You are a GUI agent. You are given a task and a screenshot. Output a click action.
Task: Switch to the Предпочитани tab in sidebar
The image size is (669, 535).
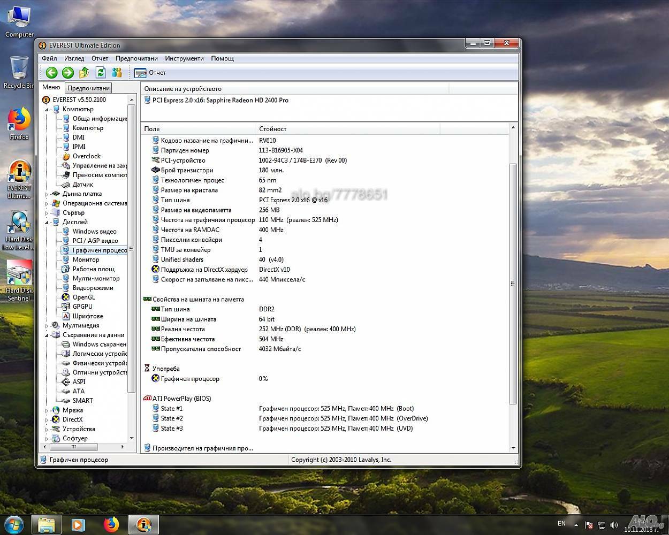(89, 88)
